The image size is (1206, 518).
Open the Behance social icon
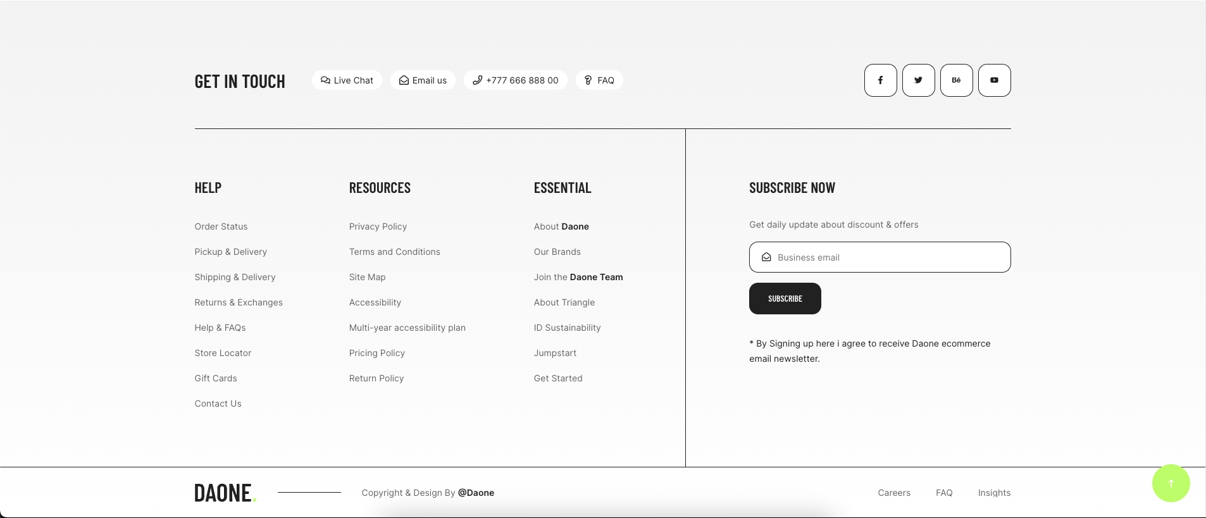[x=956, y=80]
